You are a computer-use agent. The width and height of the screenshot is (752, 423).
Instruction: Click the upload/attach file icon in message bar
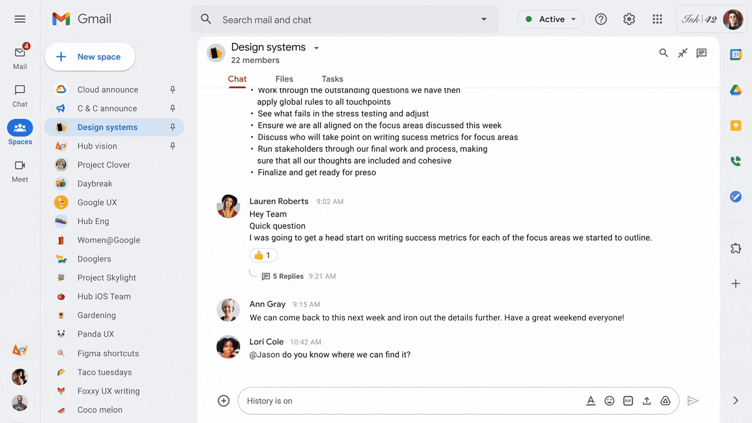point(647,400)
